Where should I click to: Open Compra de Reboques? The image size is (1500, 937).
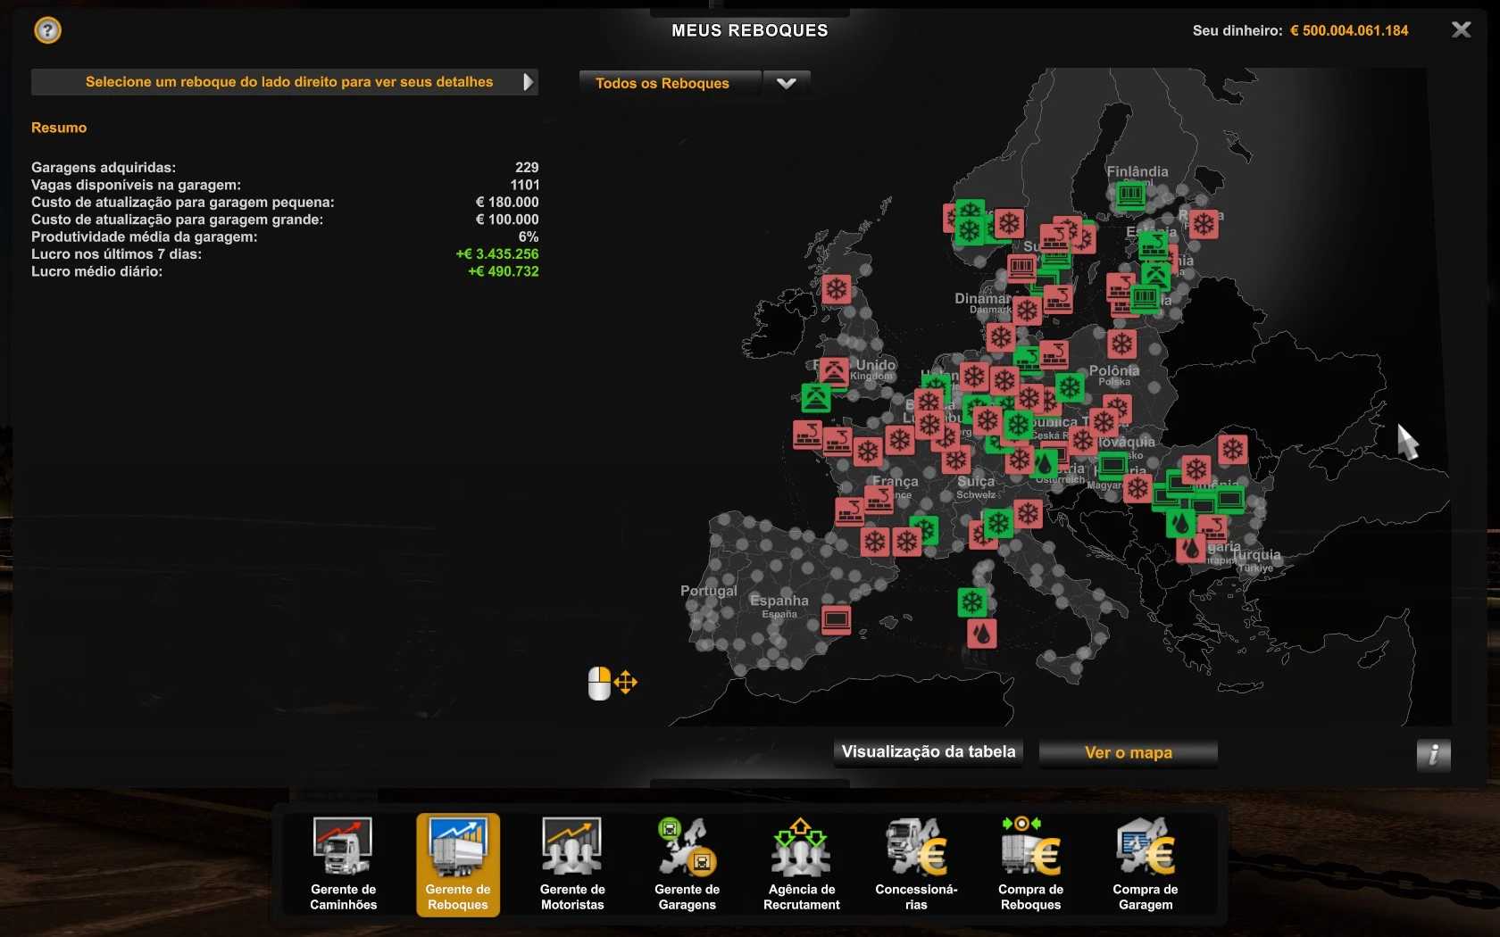pyautogui.click(x=1030, y=864)
